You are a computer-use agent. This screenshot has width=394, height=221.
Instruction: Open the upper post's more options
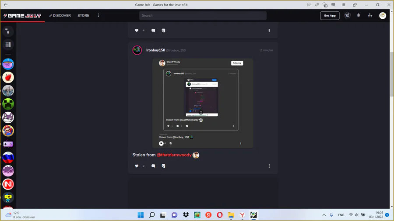269,31
